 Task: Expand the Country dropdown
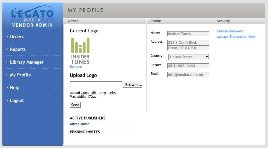(x=188, y=57)
